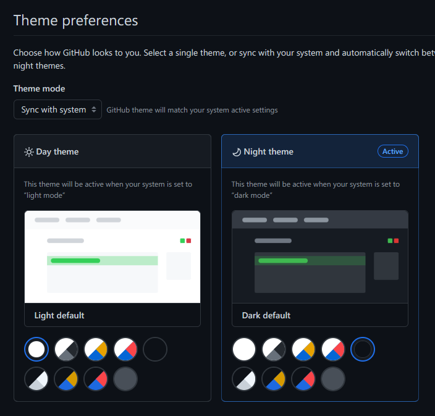Click the moon icon beside Night theme
435x416 pixels.
(x=237, y=152)
